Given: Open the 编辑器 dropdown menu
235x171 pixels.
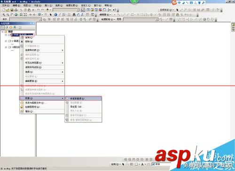Looking at the screenshot, I should point(105,15).
